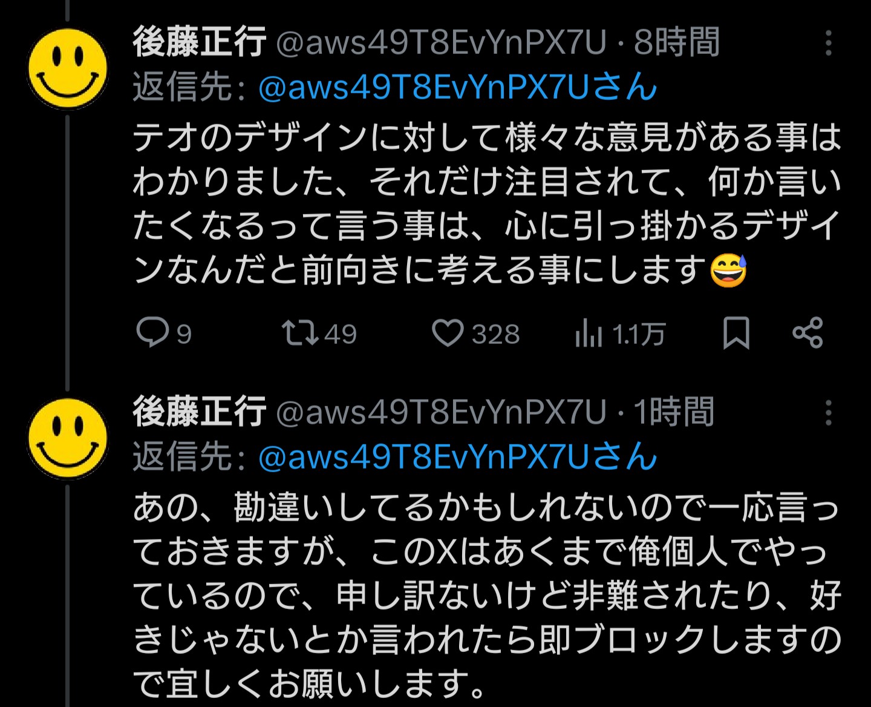Open 後藤正行 display name on second tweet

click(200, 412)
